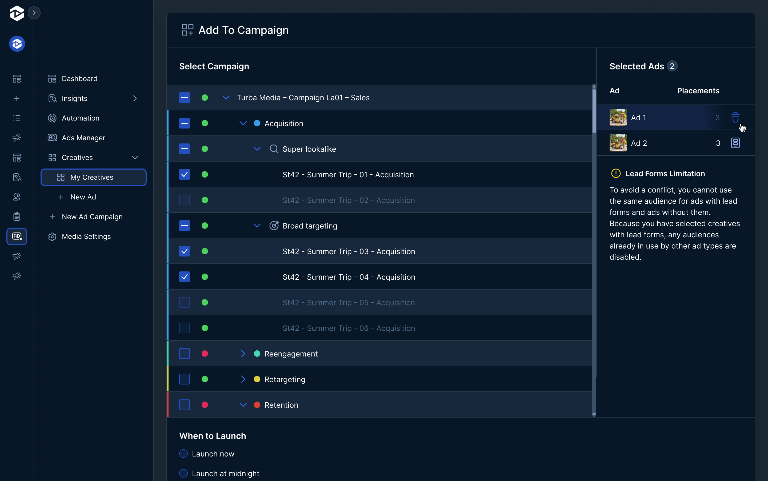Collapse the Super lookalike ad set

[257, 149]
